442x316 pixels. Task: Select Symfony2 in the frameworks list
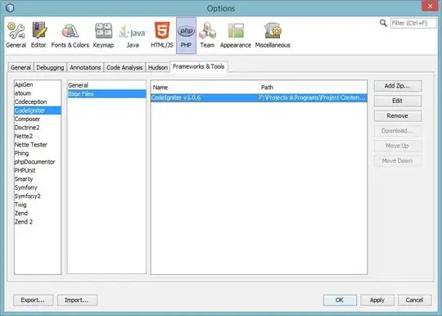coord(38,196)
